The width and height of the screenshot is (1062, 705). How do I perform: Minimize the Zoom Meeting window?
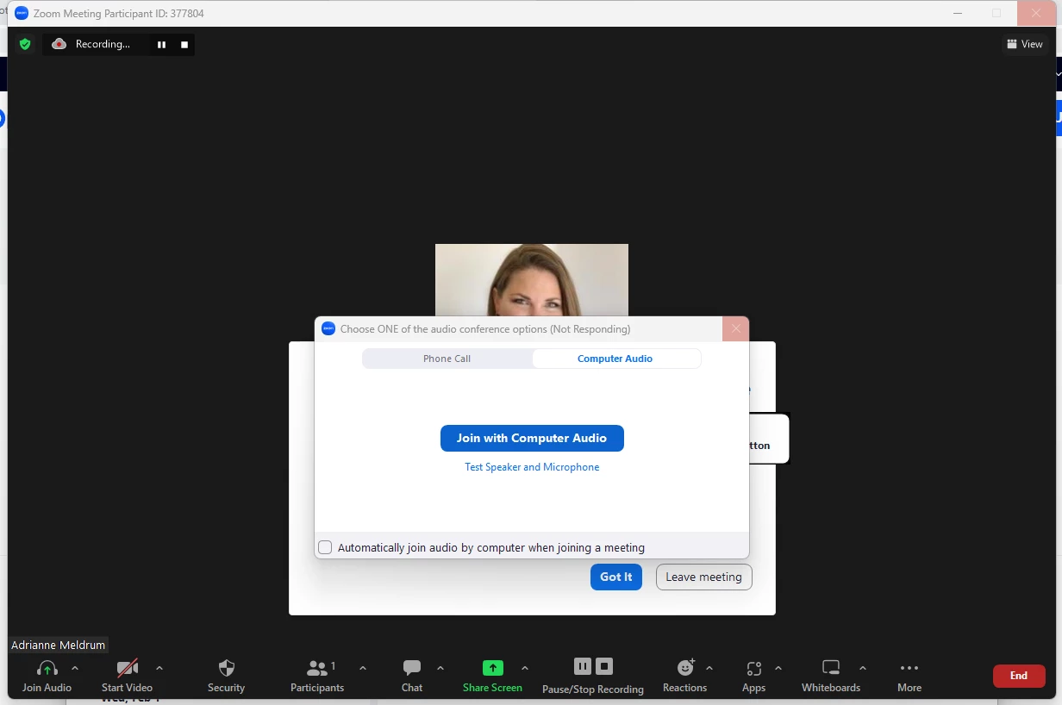(959, 14)
